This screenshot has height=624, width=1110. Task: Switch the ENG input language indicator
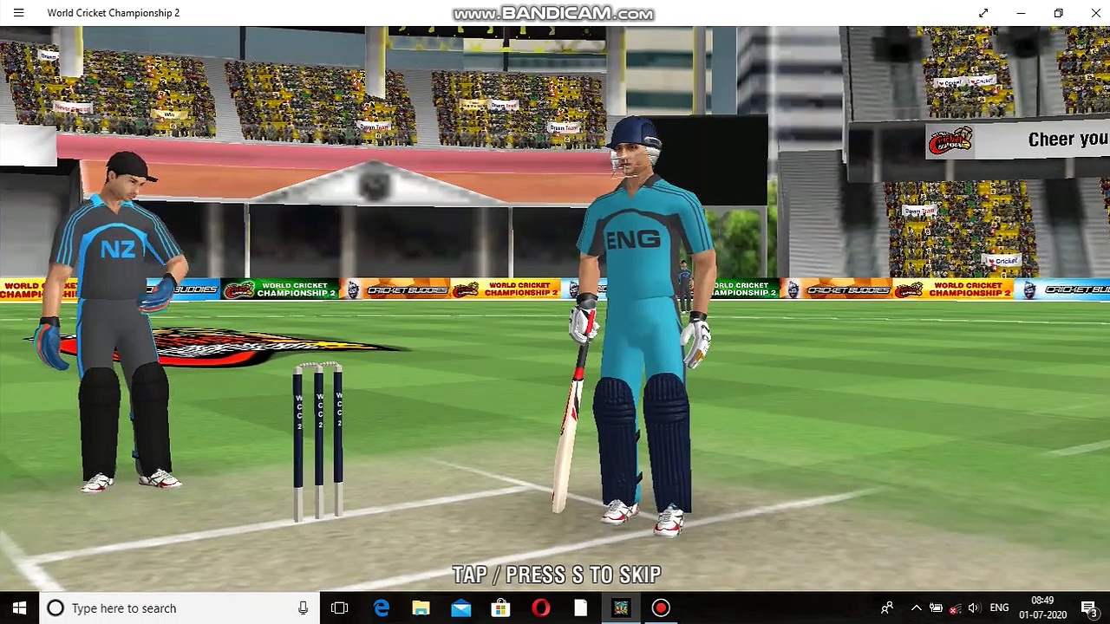click(x=999, y=608)
